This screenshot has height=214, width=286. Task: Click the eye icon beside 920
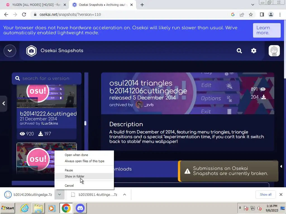click(x=22, y=134)
